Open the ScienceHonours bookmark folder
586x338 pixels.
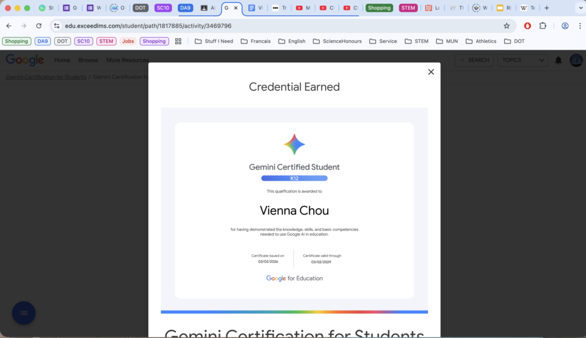pyautogui.click(x=337, y=41)
